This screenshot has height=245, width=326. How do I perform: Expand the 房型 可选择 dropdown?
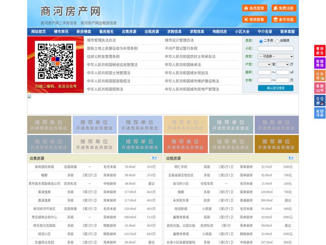tap(276, 56)
